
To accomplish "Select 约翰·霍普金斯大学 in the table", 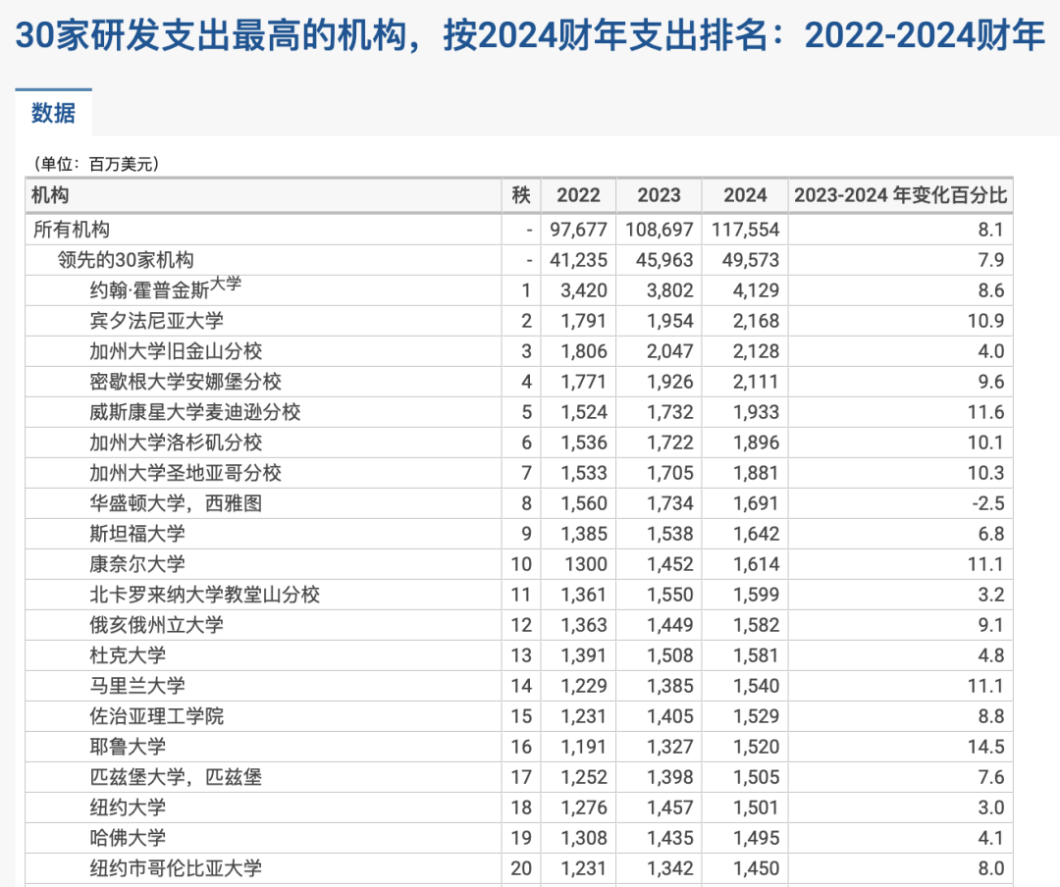I will tap(165, 288).
